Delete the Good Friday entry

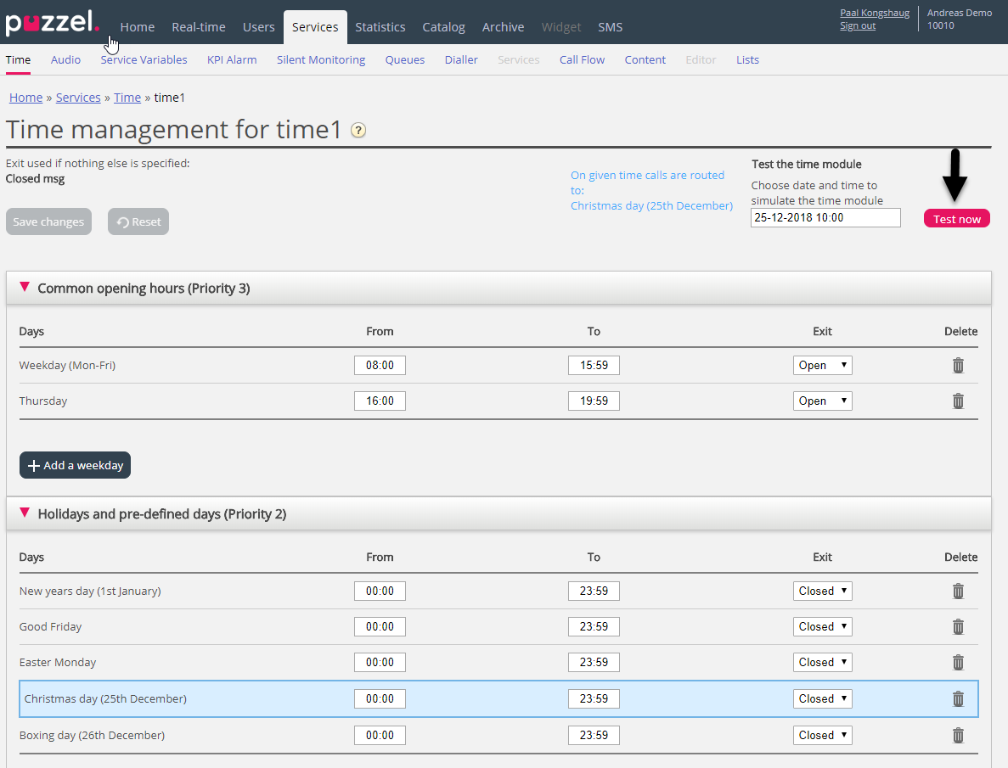[958, 627]
